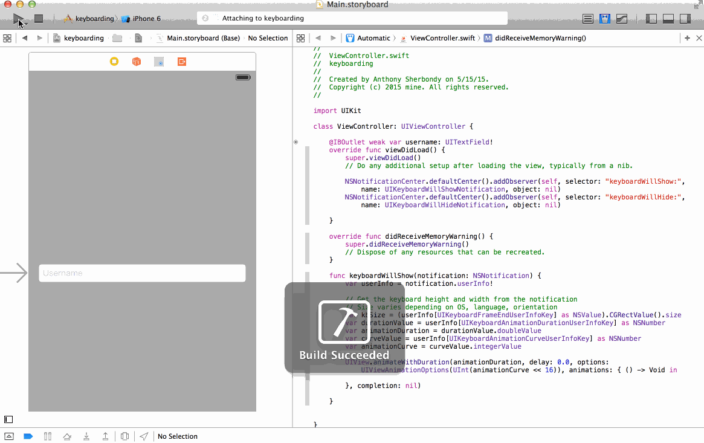704x443 pixels.
Task: Open ViewController.swift jump bar segment
Action: [x=438, y=38]
